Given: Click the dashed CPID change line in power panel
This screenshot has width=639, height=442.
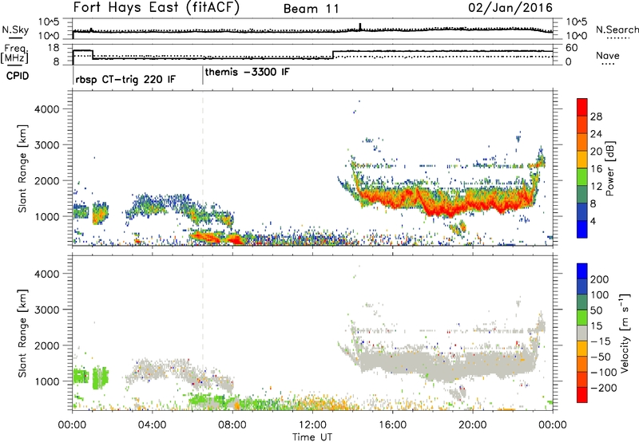Looking at the screenshot, I should (x=203, y=168).
